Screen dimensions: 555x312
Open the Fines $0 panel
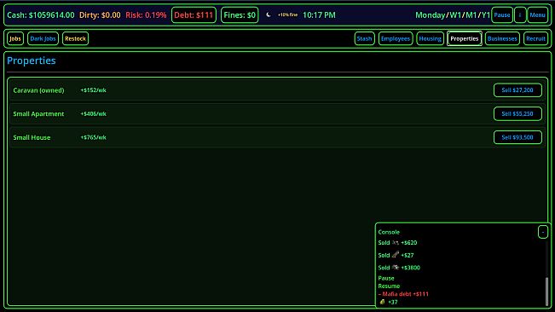240,15
